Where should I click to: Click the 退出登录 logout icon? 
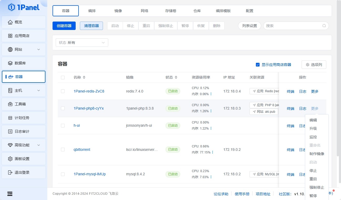click(10, 172)
